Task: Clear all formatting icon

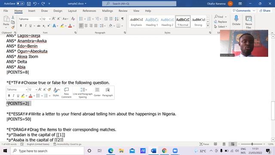Action: (73, 19)
